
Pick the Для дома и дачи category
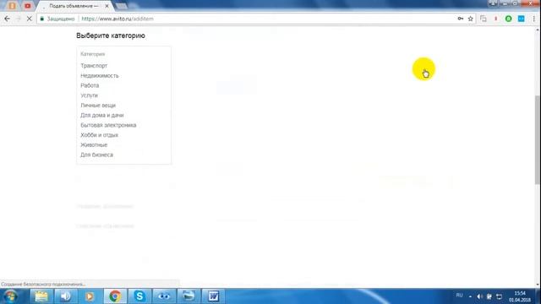click(x=102, y=115)
